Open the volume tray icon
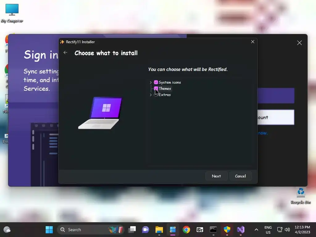The width and height of the screenshot is (316, 237). click(287, 230)
